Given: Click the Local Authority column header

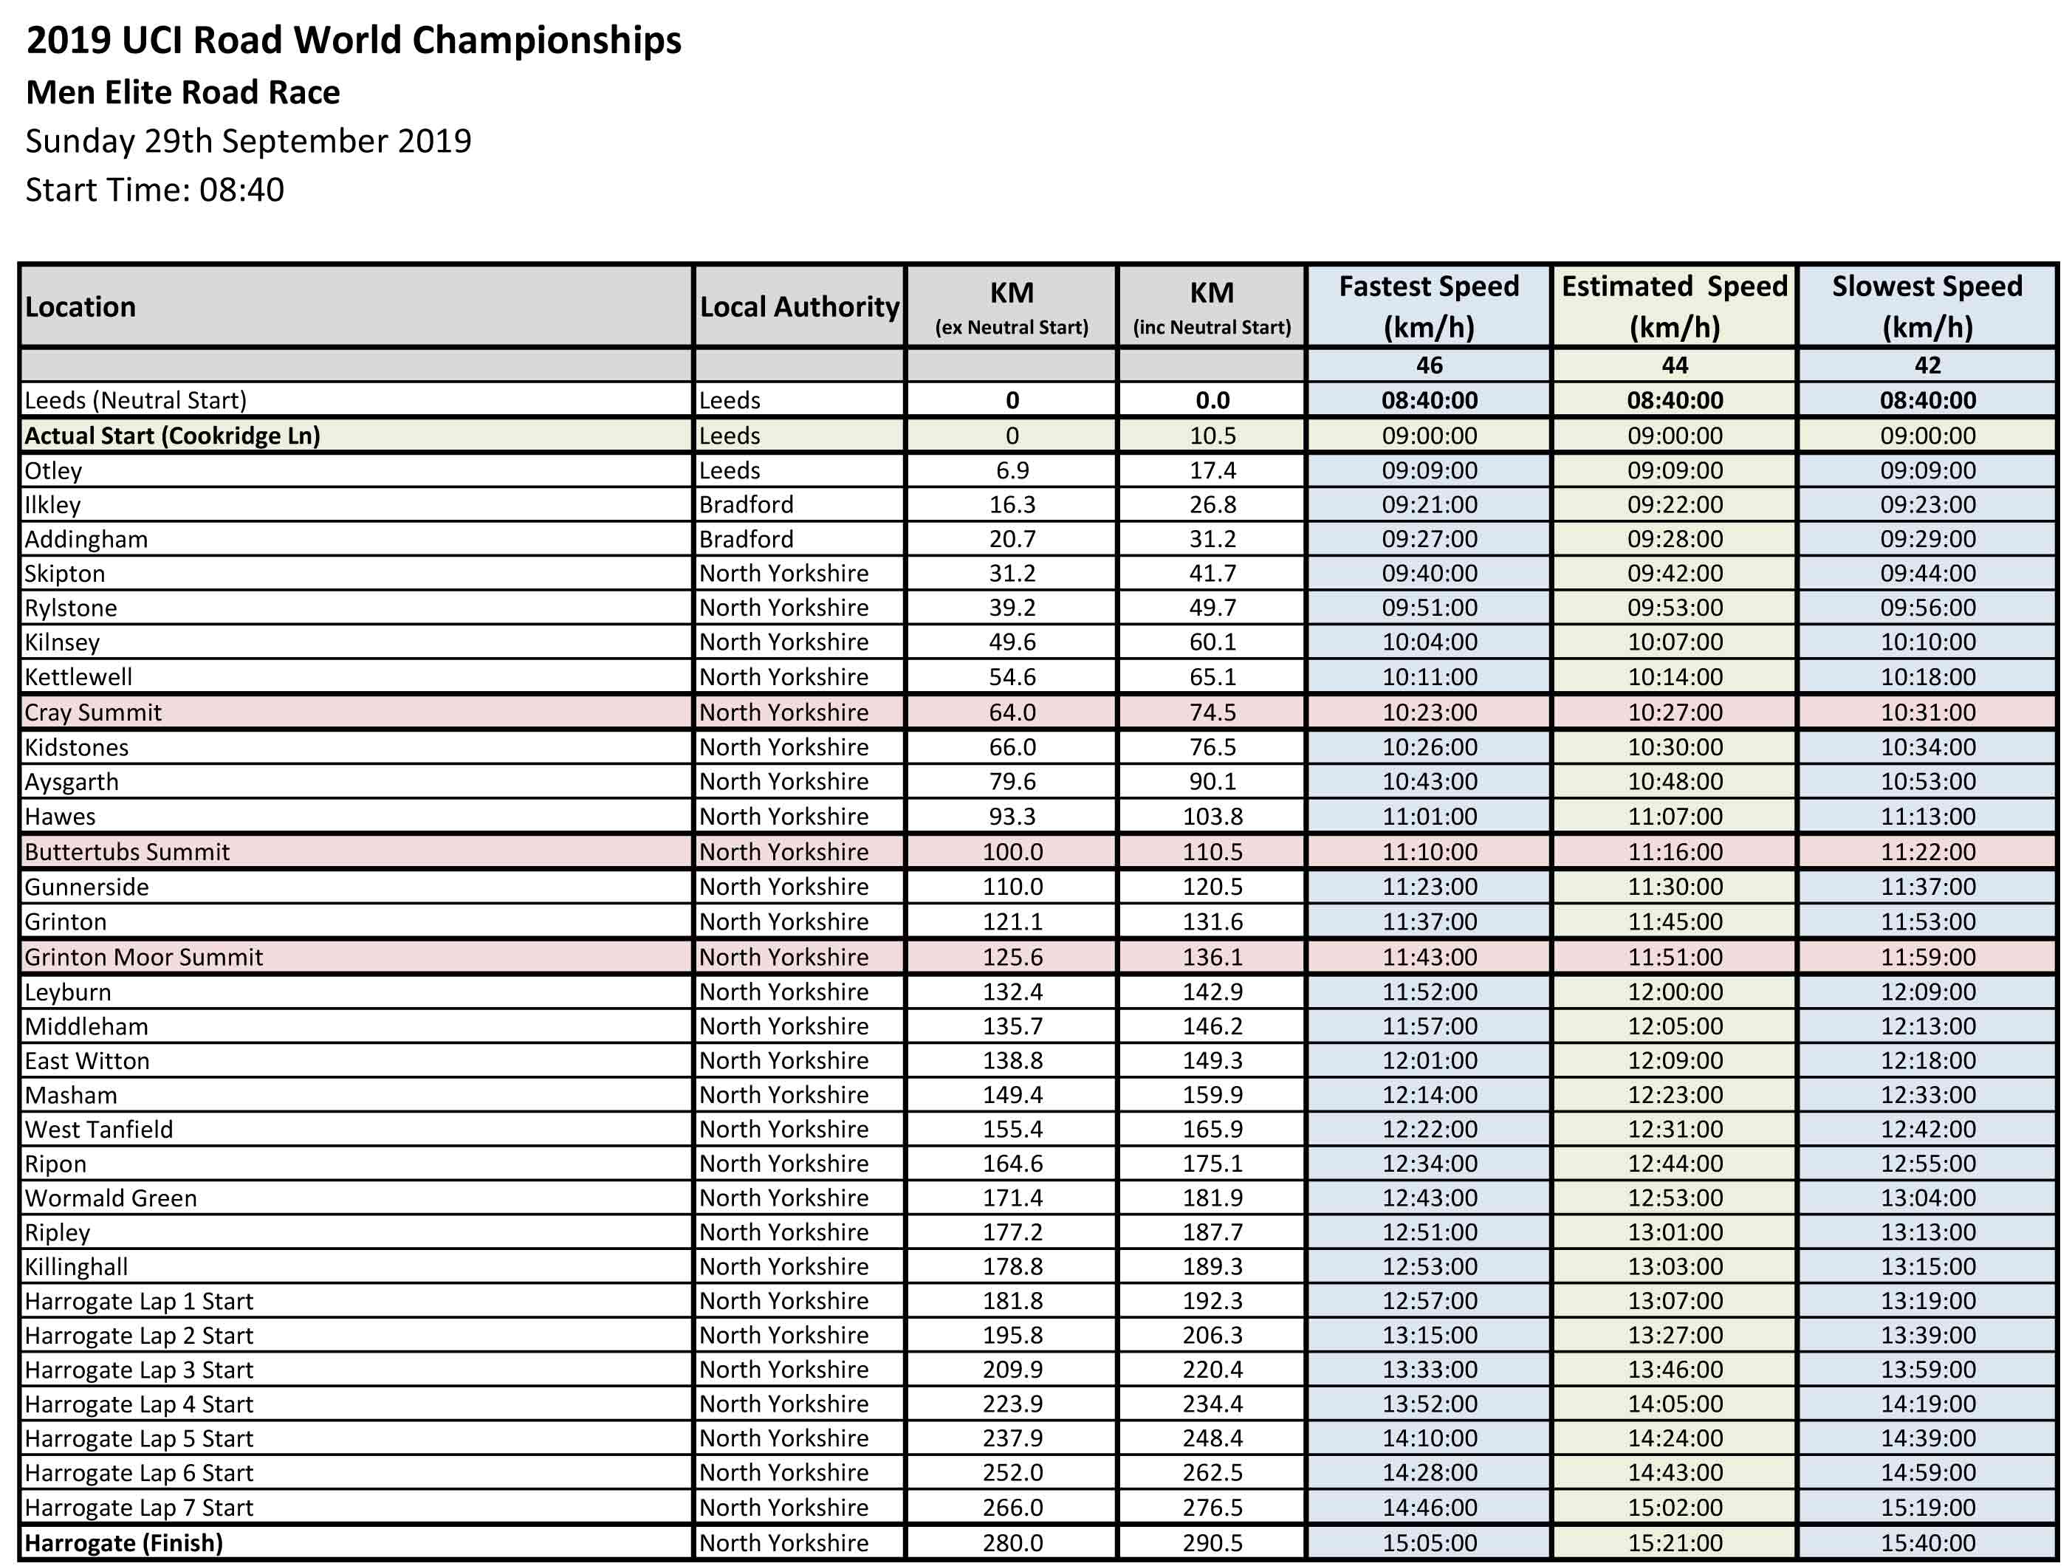Looking at the screenshot, I should (799, 307).
